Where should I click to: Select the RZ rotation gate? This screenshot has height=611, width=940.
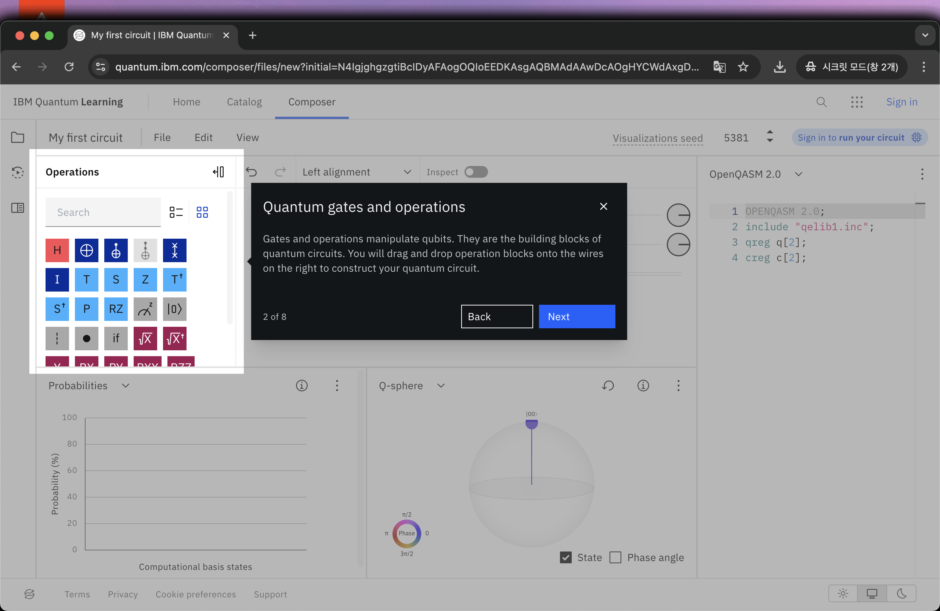(116, 309)
